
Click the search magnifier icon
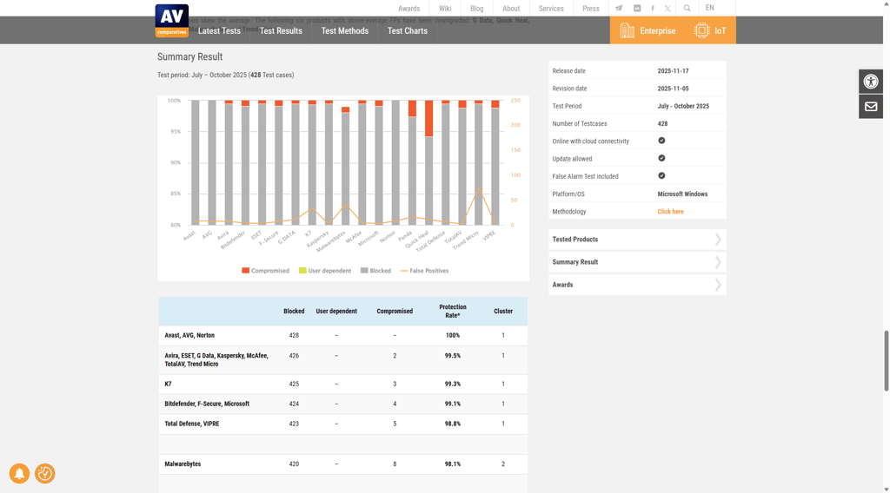[x=687, y=9]
